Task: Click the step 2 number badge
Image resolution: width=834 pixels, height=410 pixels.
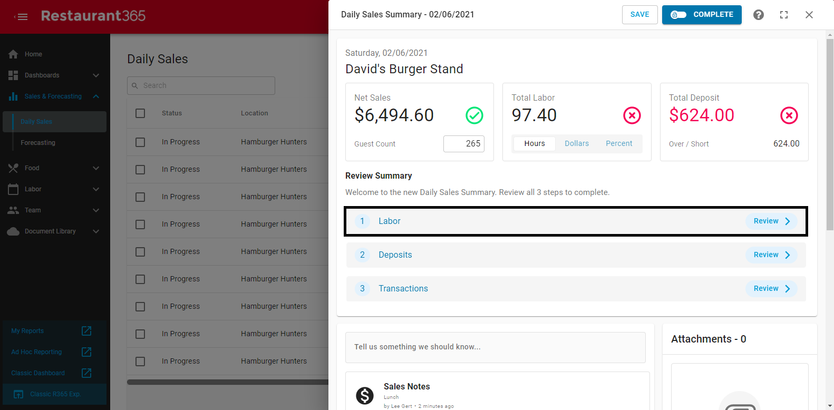Action: (x=362, y=255)
